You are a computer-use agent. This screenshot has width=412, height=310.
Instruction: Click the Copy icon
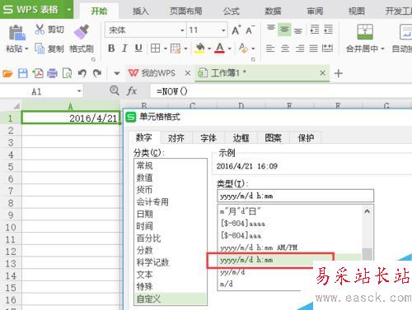(40, 49)
